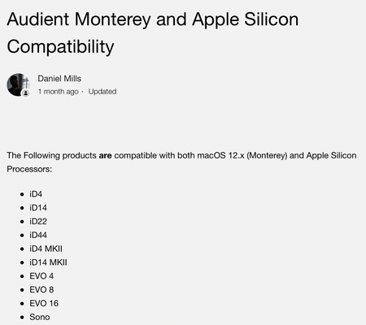Click the 'Updated' label
366x325 pixels.
pyautogui.click(x=102, y=92)
